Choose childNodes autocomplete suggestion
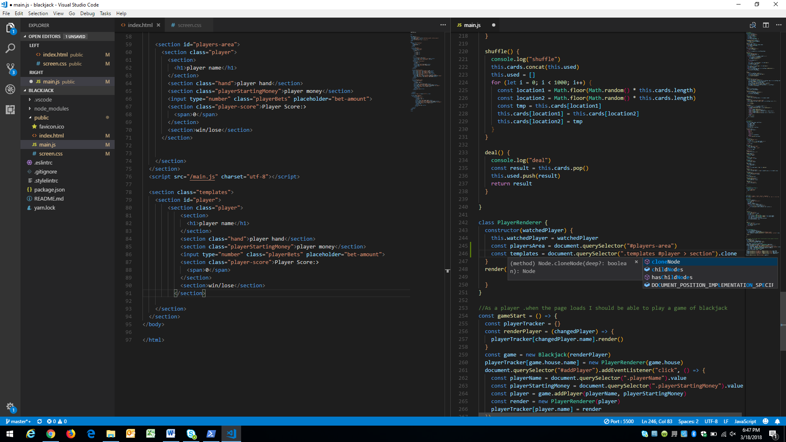786x442 pixels. coord(710,269)
